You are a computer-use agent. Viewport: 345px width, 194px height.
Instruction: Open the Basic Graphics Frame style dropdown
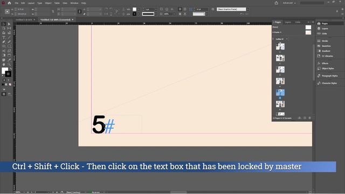click(248, 9)
